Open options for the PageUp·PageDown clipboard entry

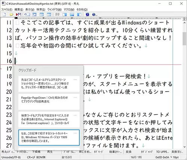(75, 98)
